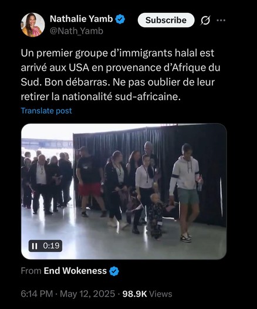Open the embedded video thumbnail
This screenshot has height=309, width=257.
pyautogui.click(x=124, y=191)
